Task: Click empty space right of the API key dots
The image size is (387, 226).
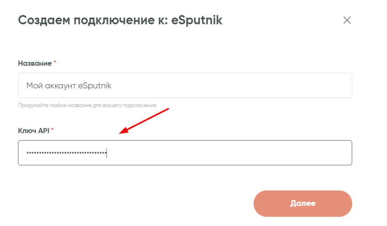Action: 231,153
